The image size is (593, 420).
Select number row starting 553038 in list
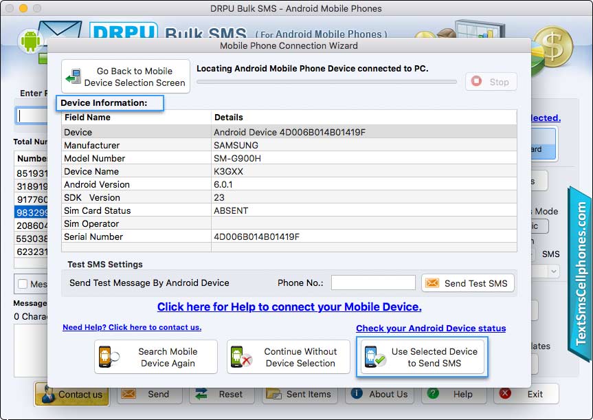(x=31, y=239)
